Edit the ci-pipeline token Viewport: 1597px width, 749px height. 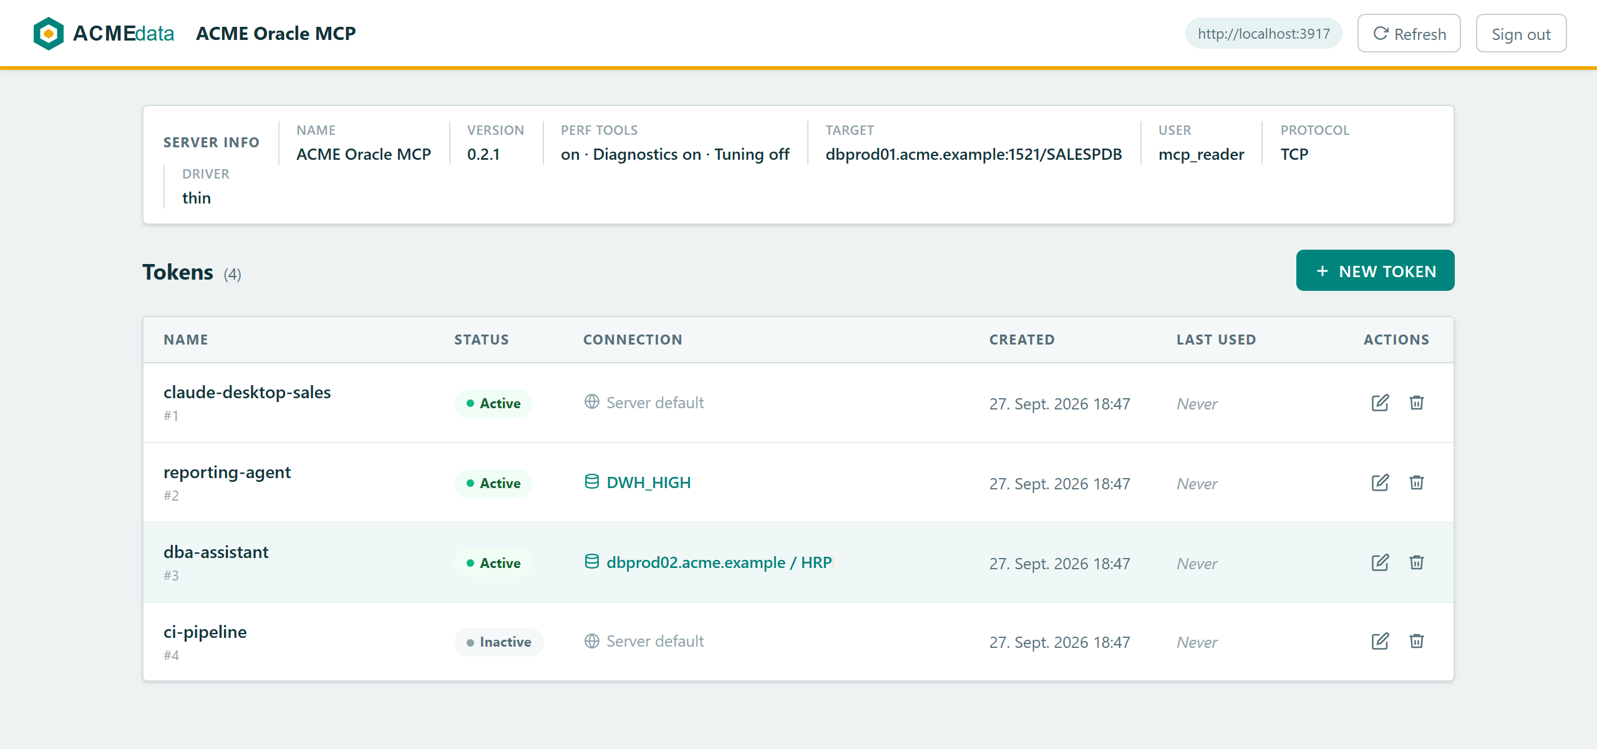(x=1380, y=641)
